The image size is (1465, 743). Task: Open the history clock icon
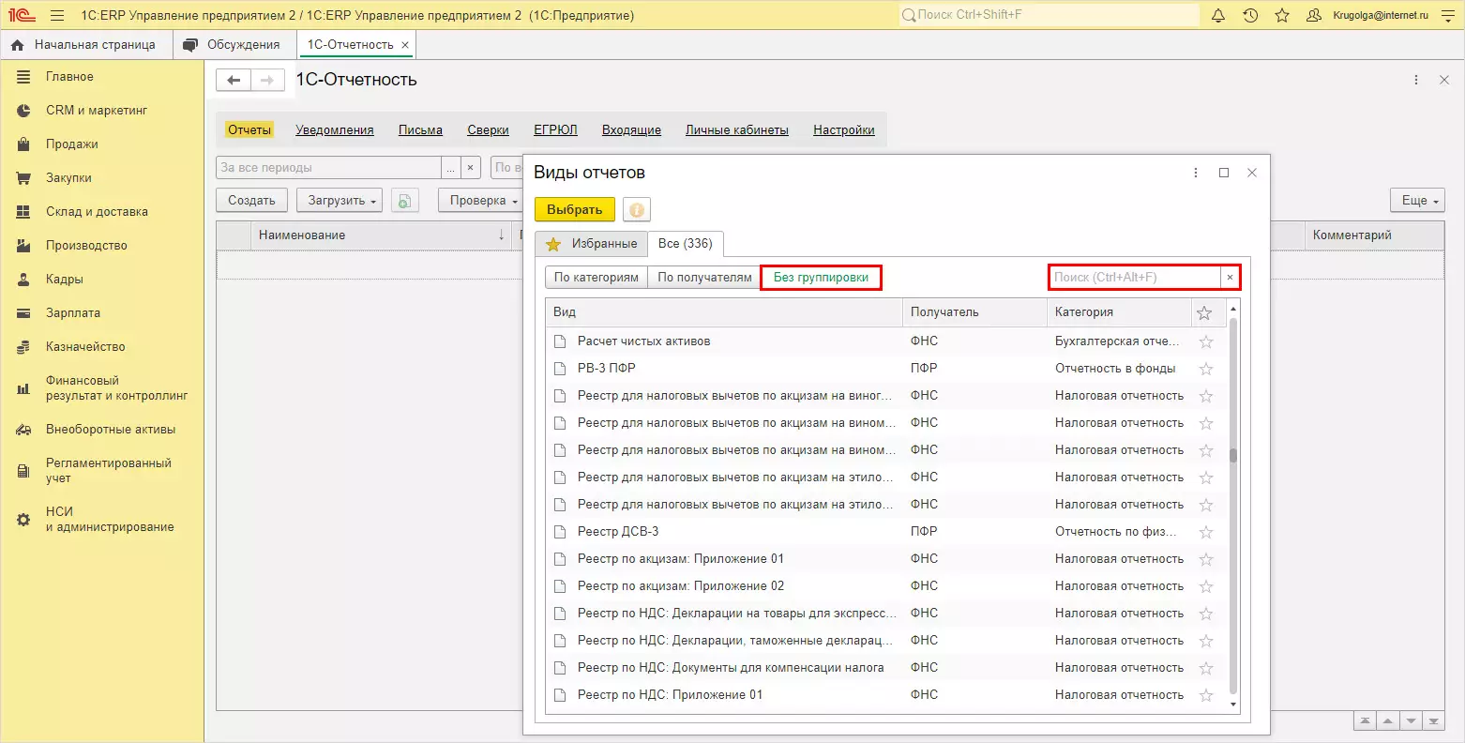point(1250,16)
